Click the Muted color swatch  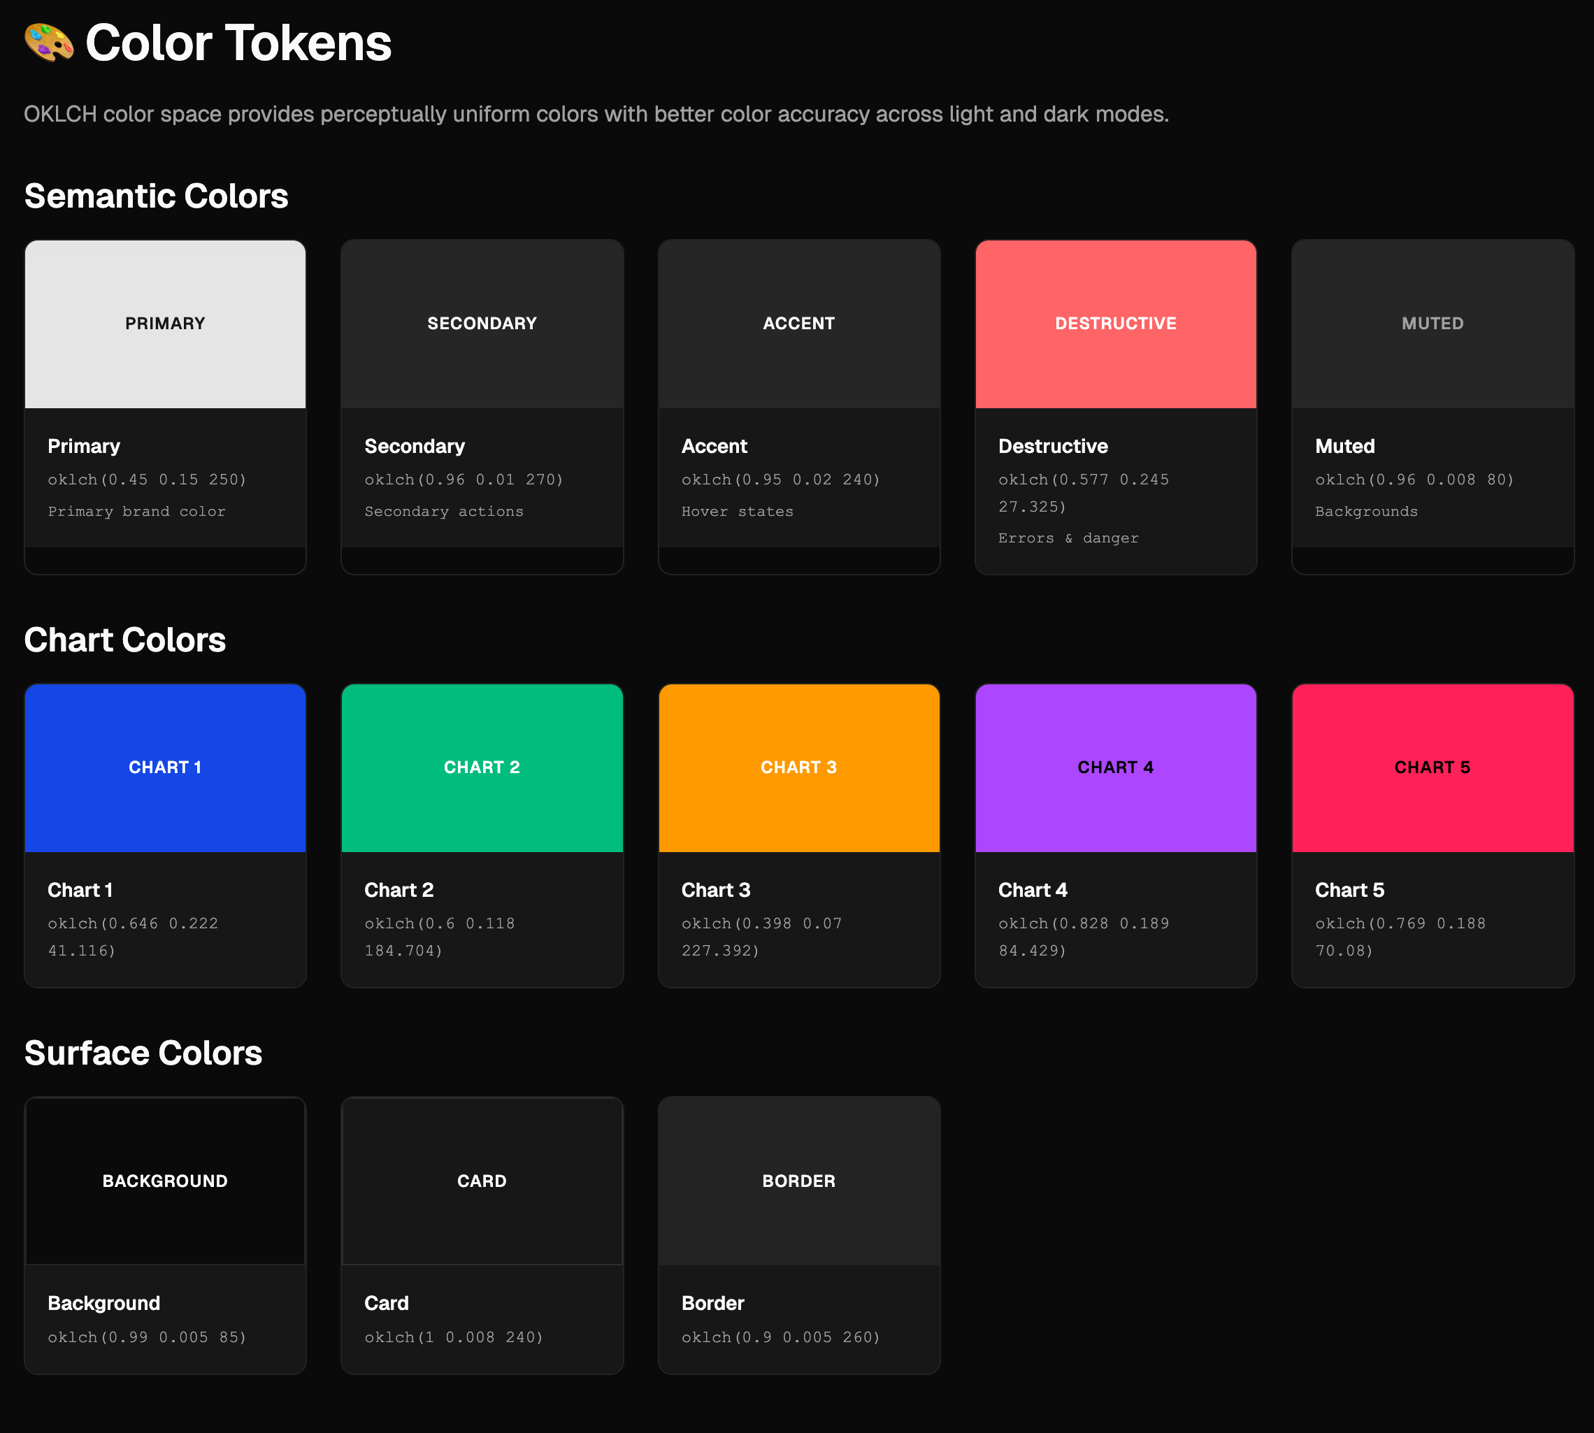(x=1432, y=324)
